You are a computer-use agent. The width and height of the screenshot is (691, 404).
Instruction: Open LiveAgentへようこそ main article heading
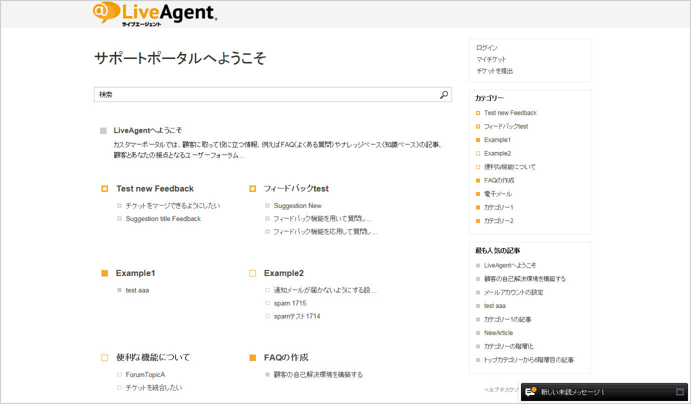click(x=147, y=130)
